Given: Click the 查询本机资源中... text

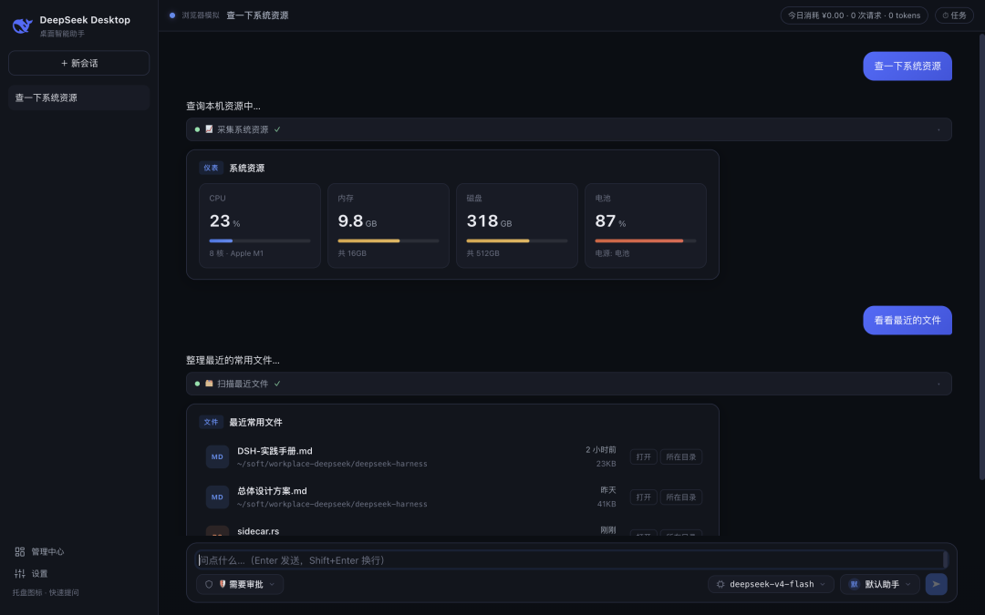Looking at the screenshot, I should point(223,106).
